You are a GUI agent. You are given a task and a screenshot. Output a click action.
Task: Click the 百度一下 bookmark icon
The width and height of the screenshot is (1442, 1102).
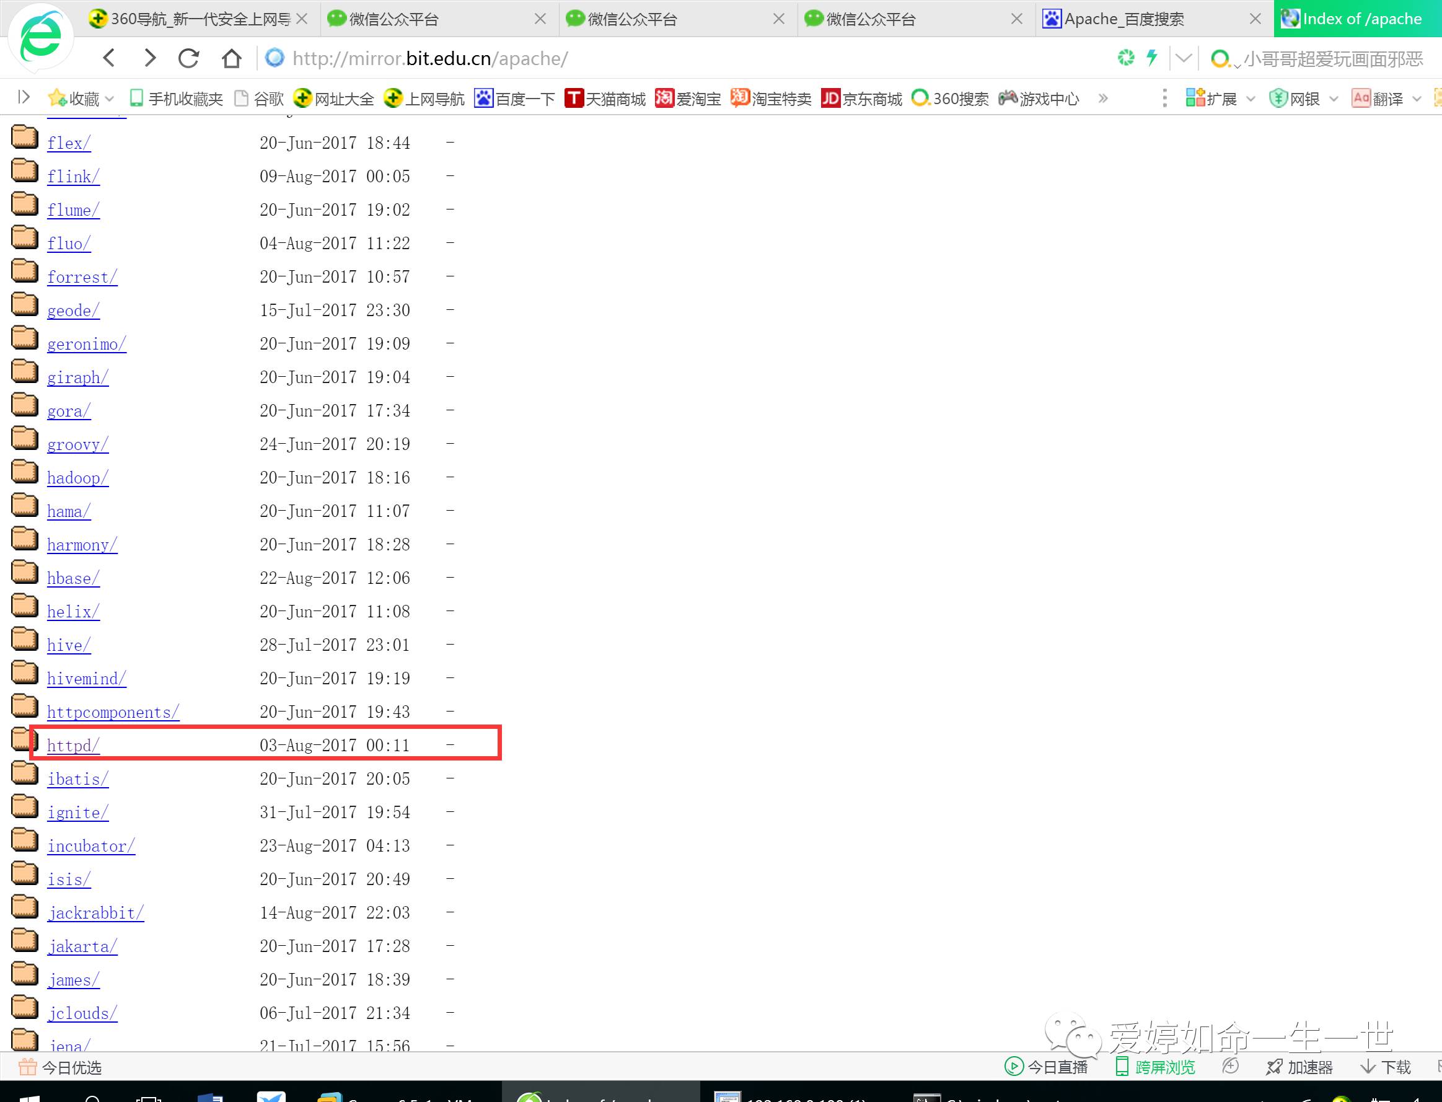484,99
